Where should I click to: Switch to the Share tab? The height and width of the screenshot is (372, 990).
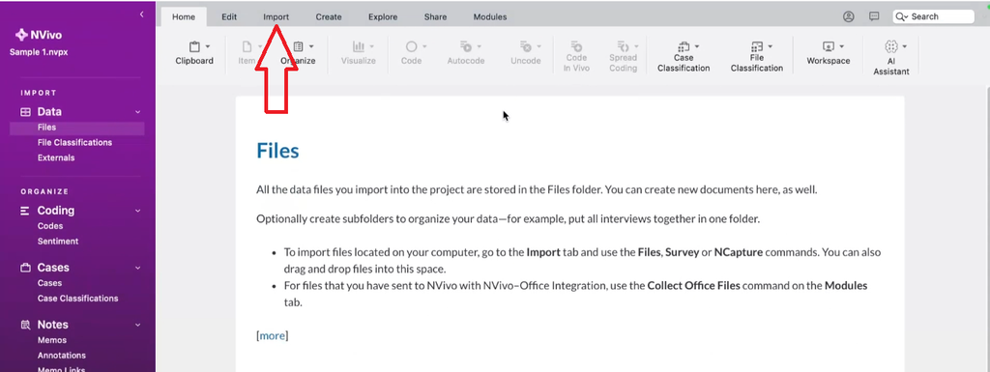pyautogui.click(x=436, y=17)
